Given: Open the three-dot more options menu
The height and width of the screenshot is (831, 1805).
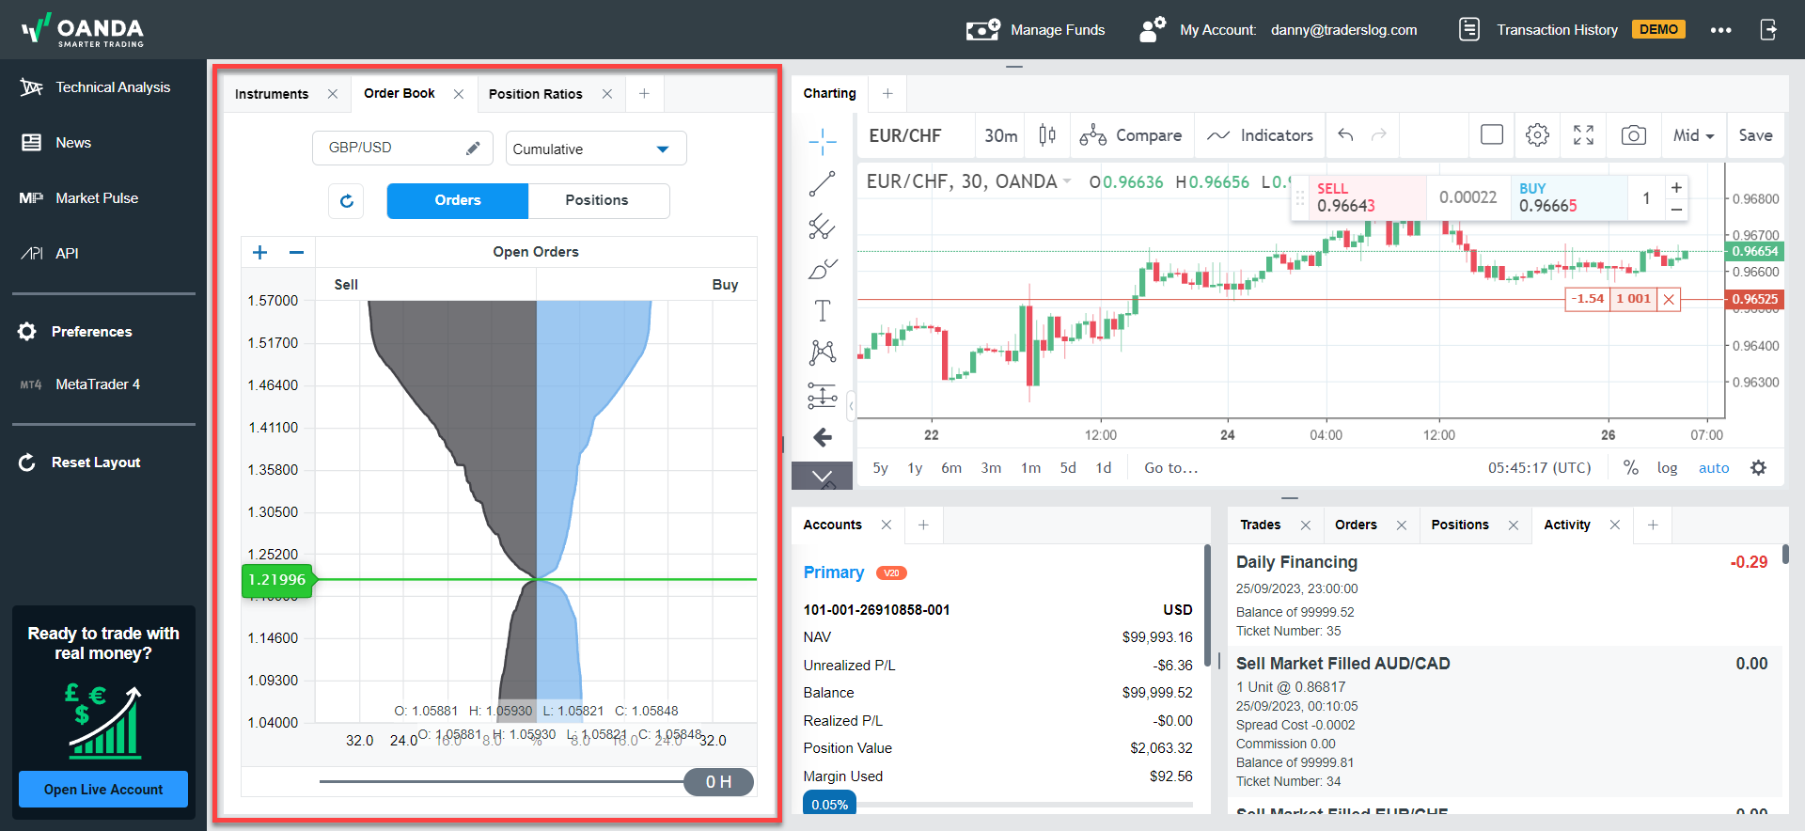Looking at the screenshot, I should click(x=1720, y=30).
